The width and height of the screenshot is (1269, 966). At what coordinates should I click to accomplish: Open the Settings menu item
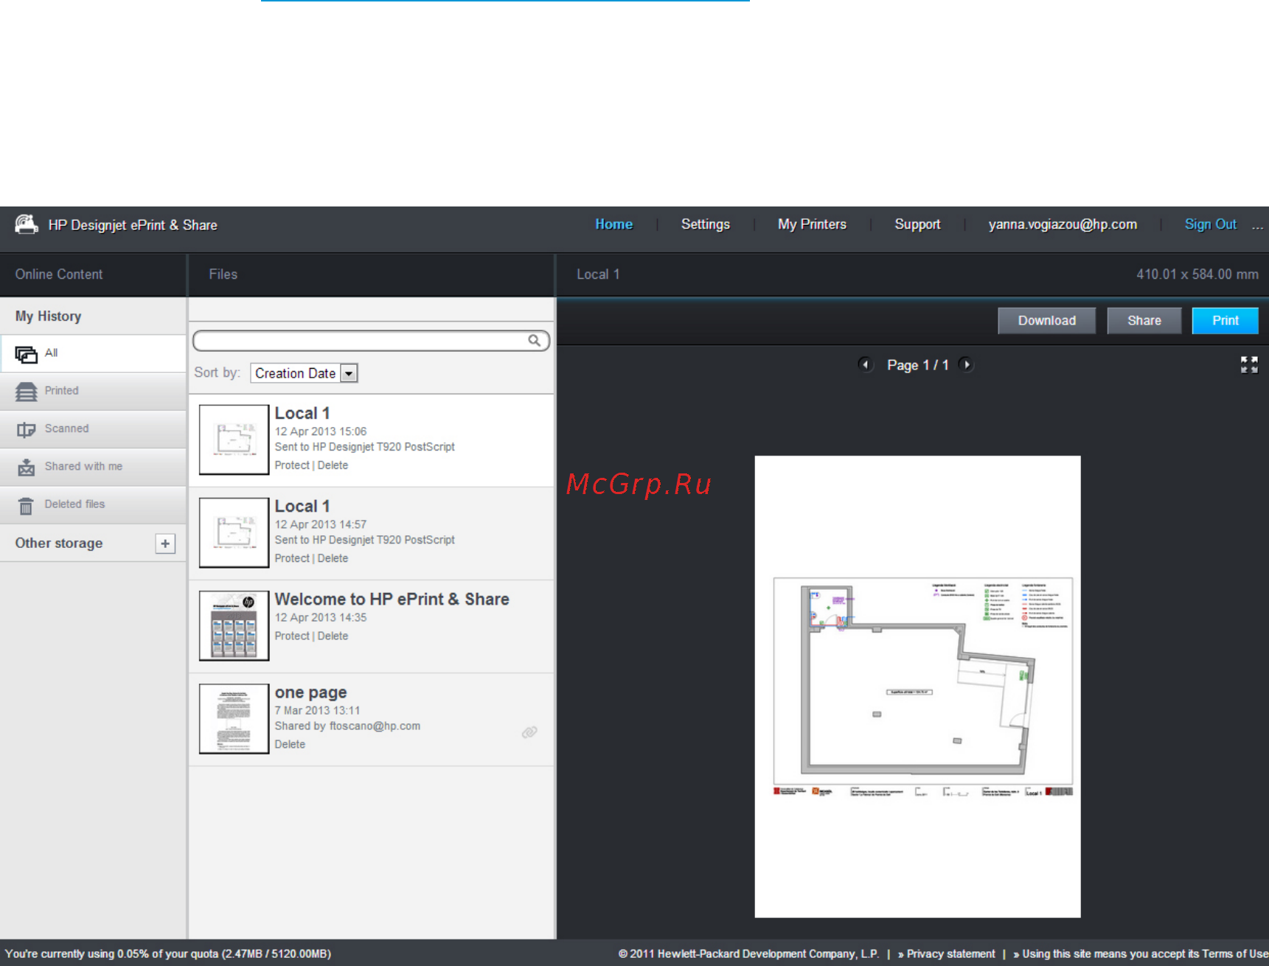(705, 224)
